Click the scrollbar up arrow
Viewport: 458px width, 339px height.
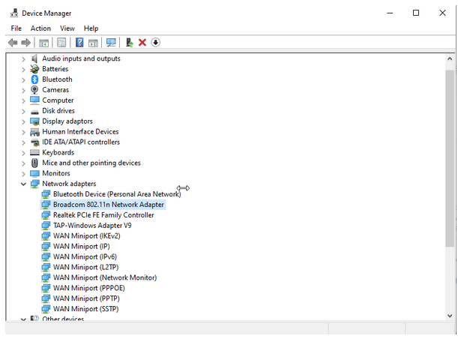(x=450, y=59)
